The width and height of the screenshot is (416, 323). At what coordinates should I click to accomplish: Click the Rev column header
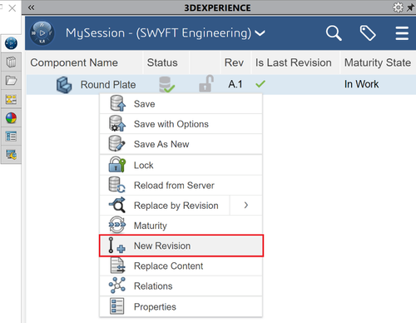pyautogui.click(x=234, y=62)
